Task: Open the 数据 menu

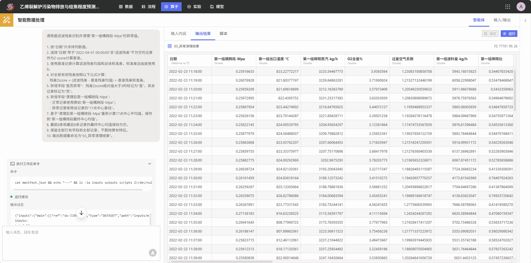Action: [126, 7]
